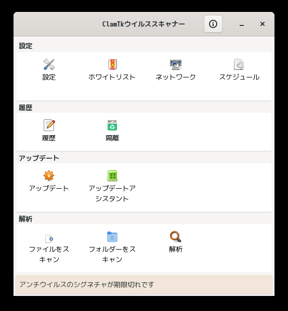Open the ホワイトリスト whitelist icon

pyautogui.click(x=112, y=64)
